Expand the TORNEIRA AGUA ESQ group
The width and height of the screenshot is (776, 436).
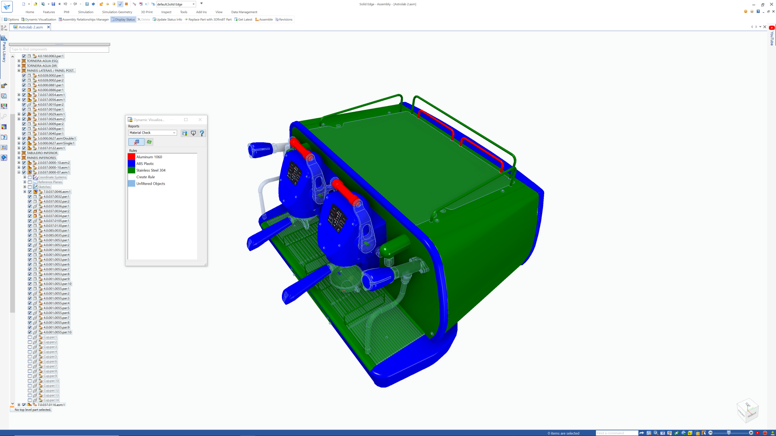coord(19,61)
